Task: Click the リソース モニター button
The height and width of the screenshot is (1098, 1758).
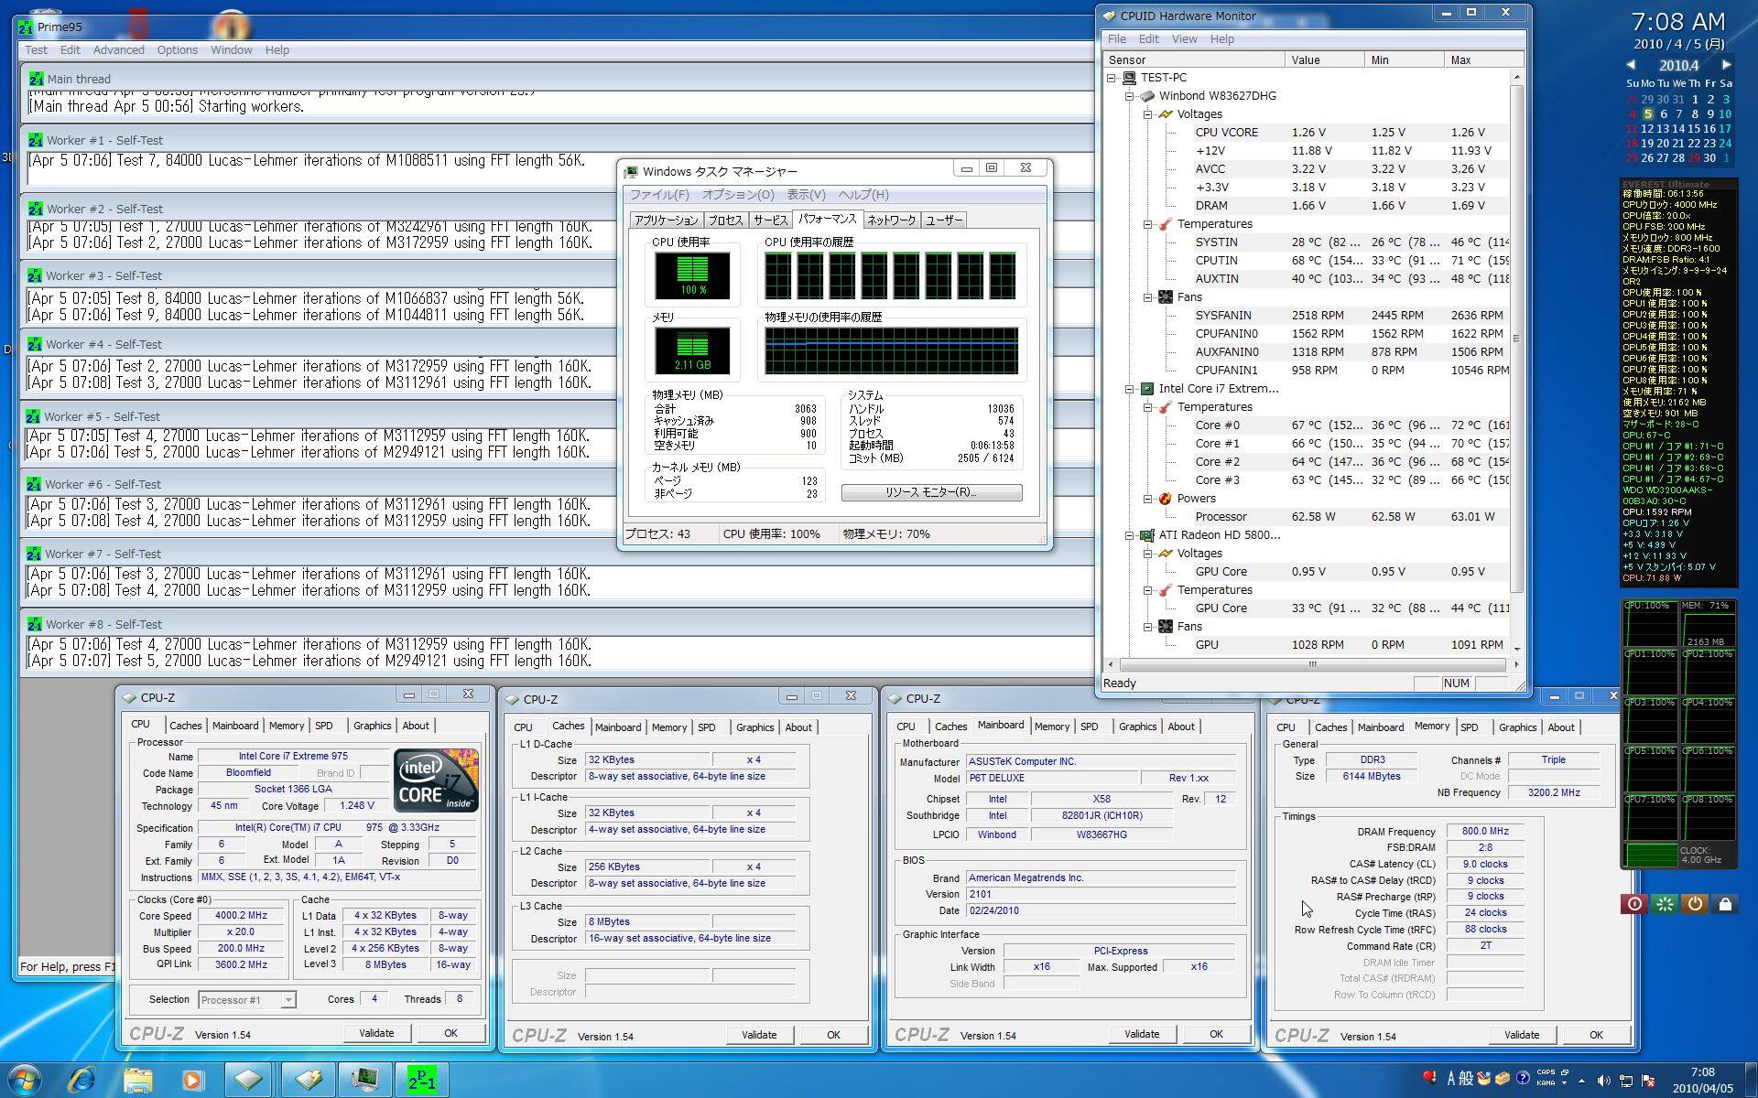Action: 931,492
